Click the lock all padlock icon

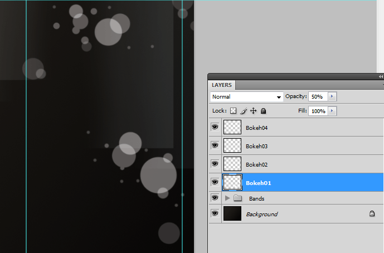pos(263,111)
